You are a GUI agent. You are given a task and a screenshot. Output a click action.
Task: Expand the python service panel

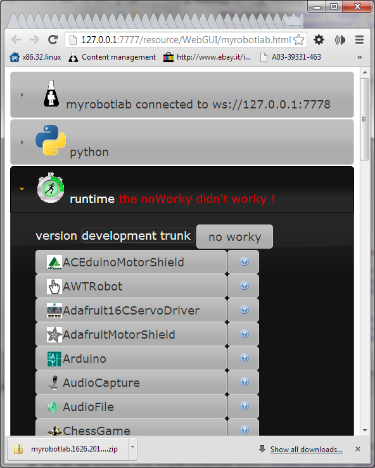(22, 143)
